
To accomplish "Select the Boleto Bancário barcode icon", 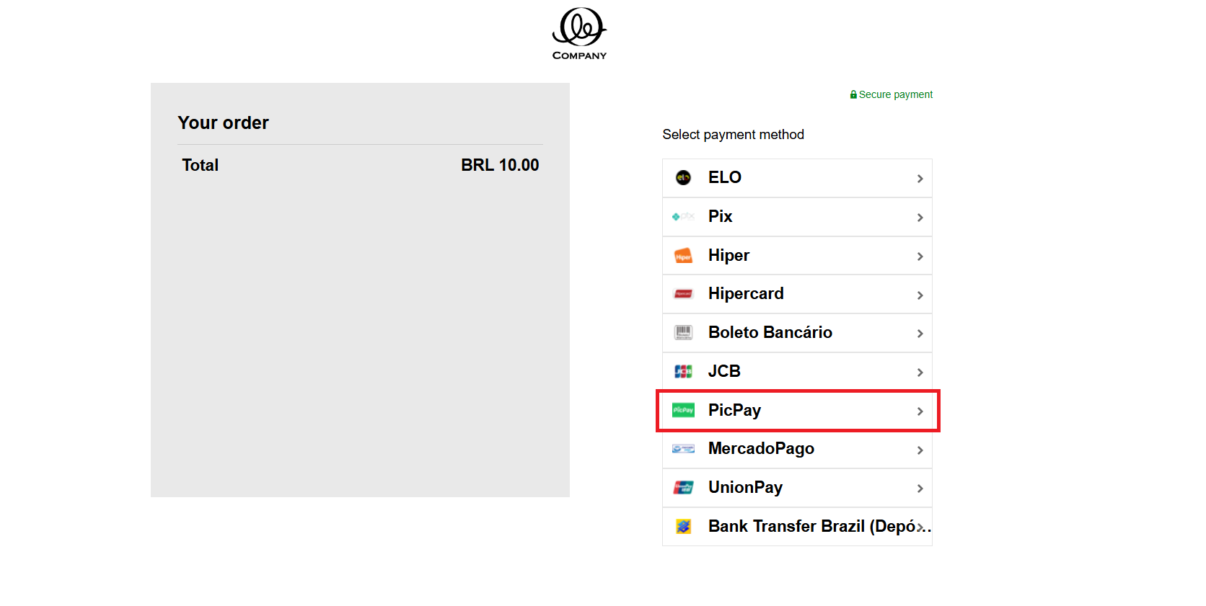I will (x=683, y=332).
